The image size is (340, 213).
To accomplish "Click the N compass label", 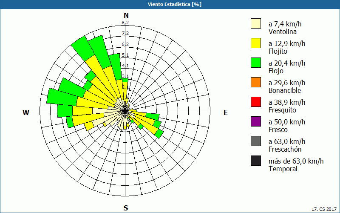I will pyautogui.click(x=126, y=16).
